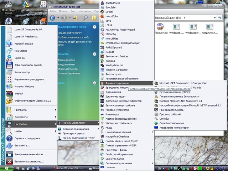Collapse the Other places panel
Image resolution: width=228 pixels, height=171 pixels.
[94, 54]
